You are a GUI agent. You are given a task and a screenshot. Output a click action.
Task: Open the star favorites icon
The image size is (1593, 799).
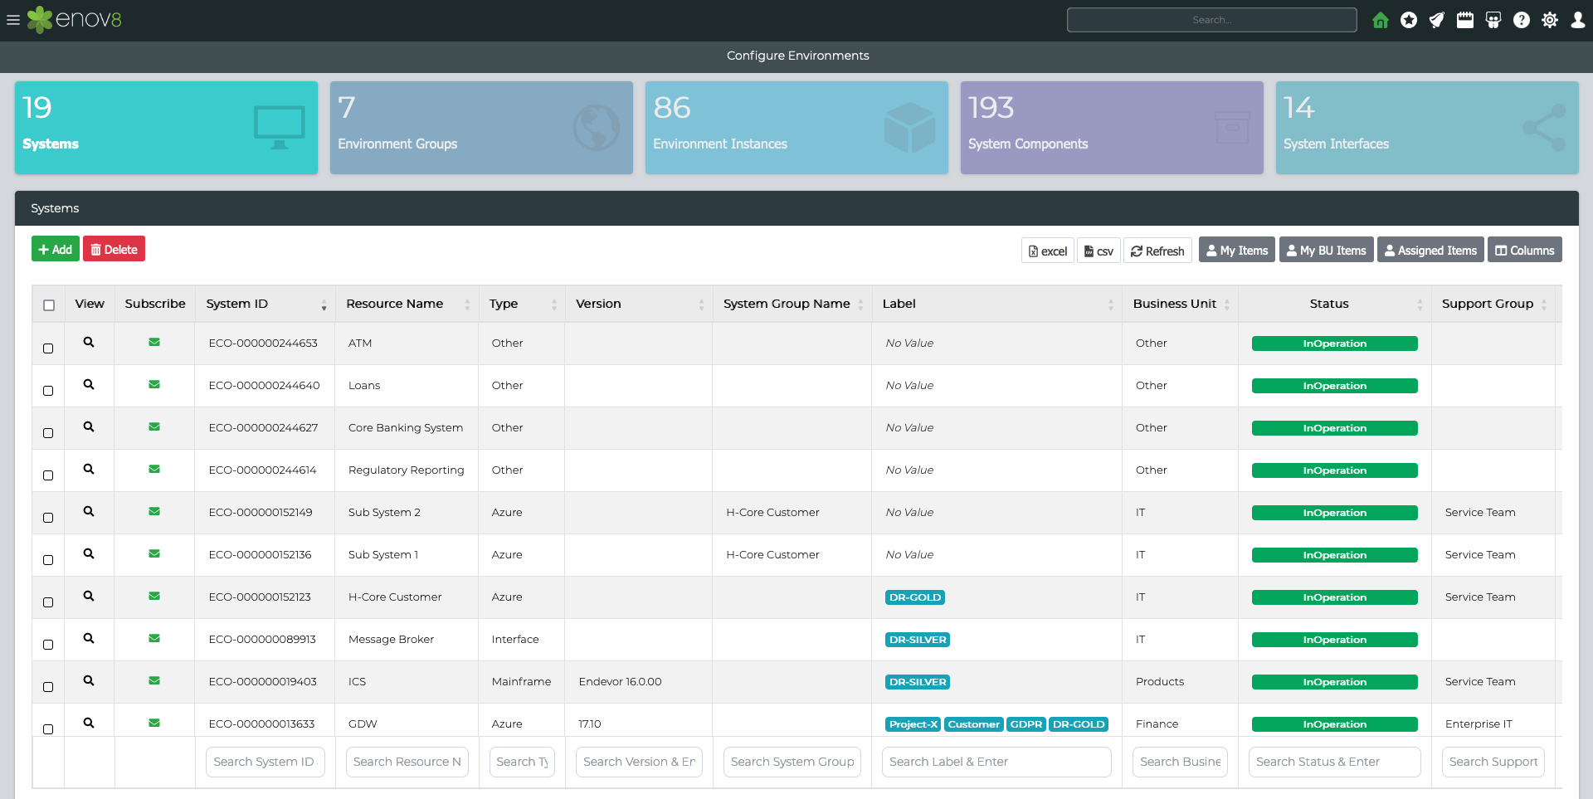click(x=1409, y=20)
